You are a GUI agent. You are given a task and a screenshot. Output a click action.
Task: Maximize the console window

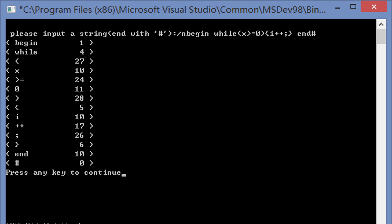pos(353,7)
